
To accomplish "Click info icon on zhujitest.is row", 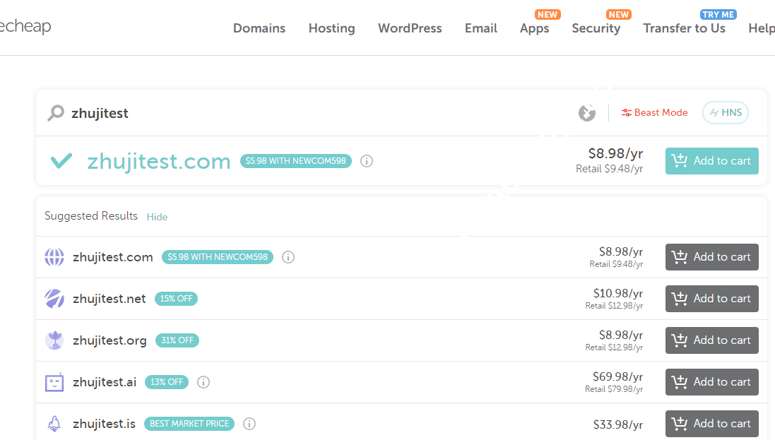I will point(249,424).
